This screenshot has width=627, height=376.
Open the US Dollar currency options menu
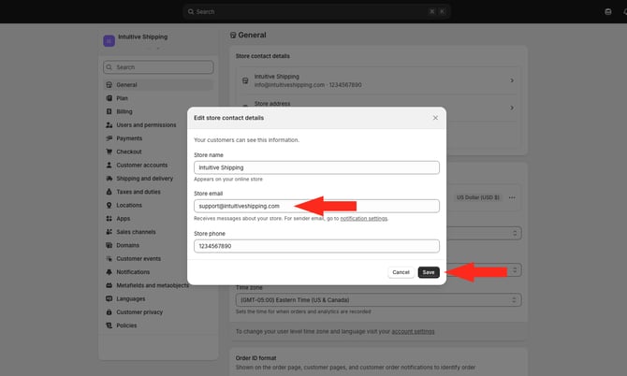click(x=512, y=197)
